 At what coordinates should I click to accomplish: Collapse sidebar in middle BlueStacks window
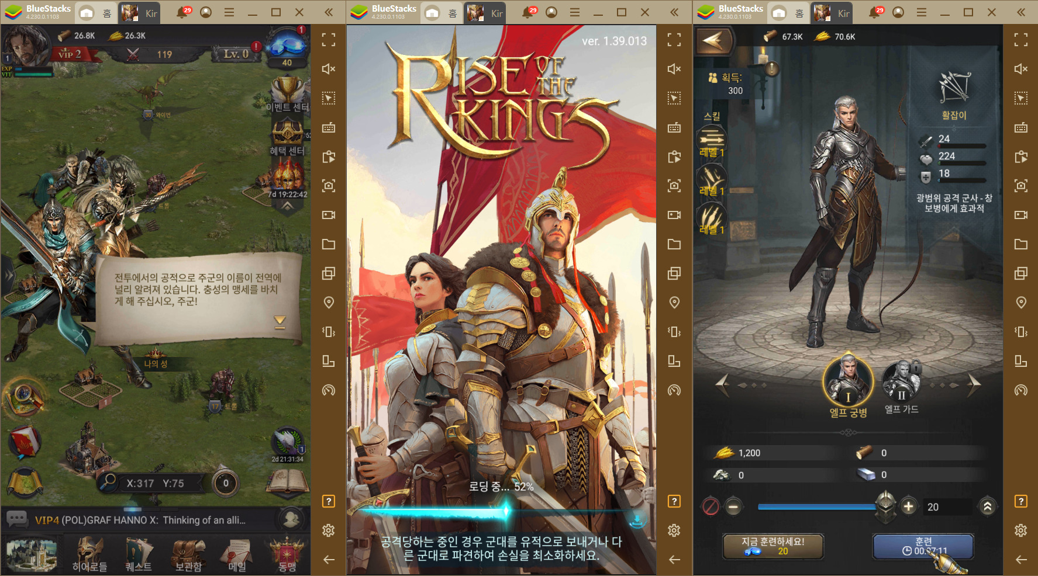[x=674, y=12]
